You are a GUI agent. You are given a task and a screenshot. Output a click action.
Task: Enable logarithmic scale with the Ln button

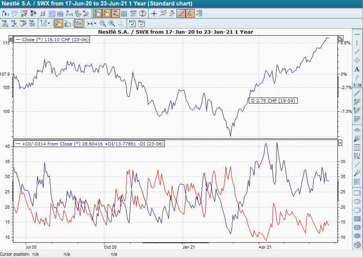pyautogui.click(x=78, y=23)
